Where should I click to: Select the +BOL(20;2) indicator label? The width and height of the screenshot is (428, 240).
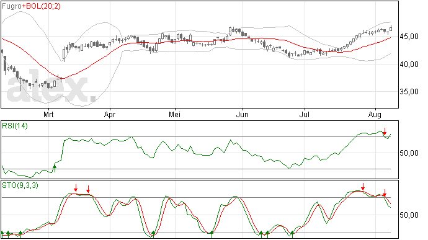(x=41, y=6)
